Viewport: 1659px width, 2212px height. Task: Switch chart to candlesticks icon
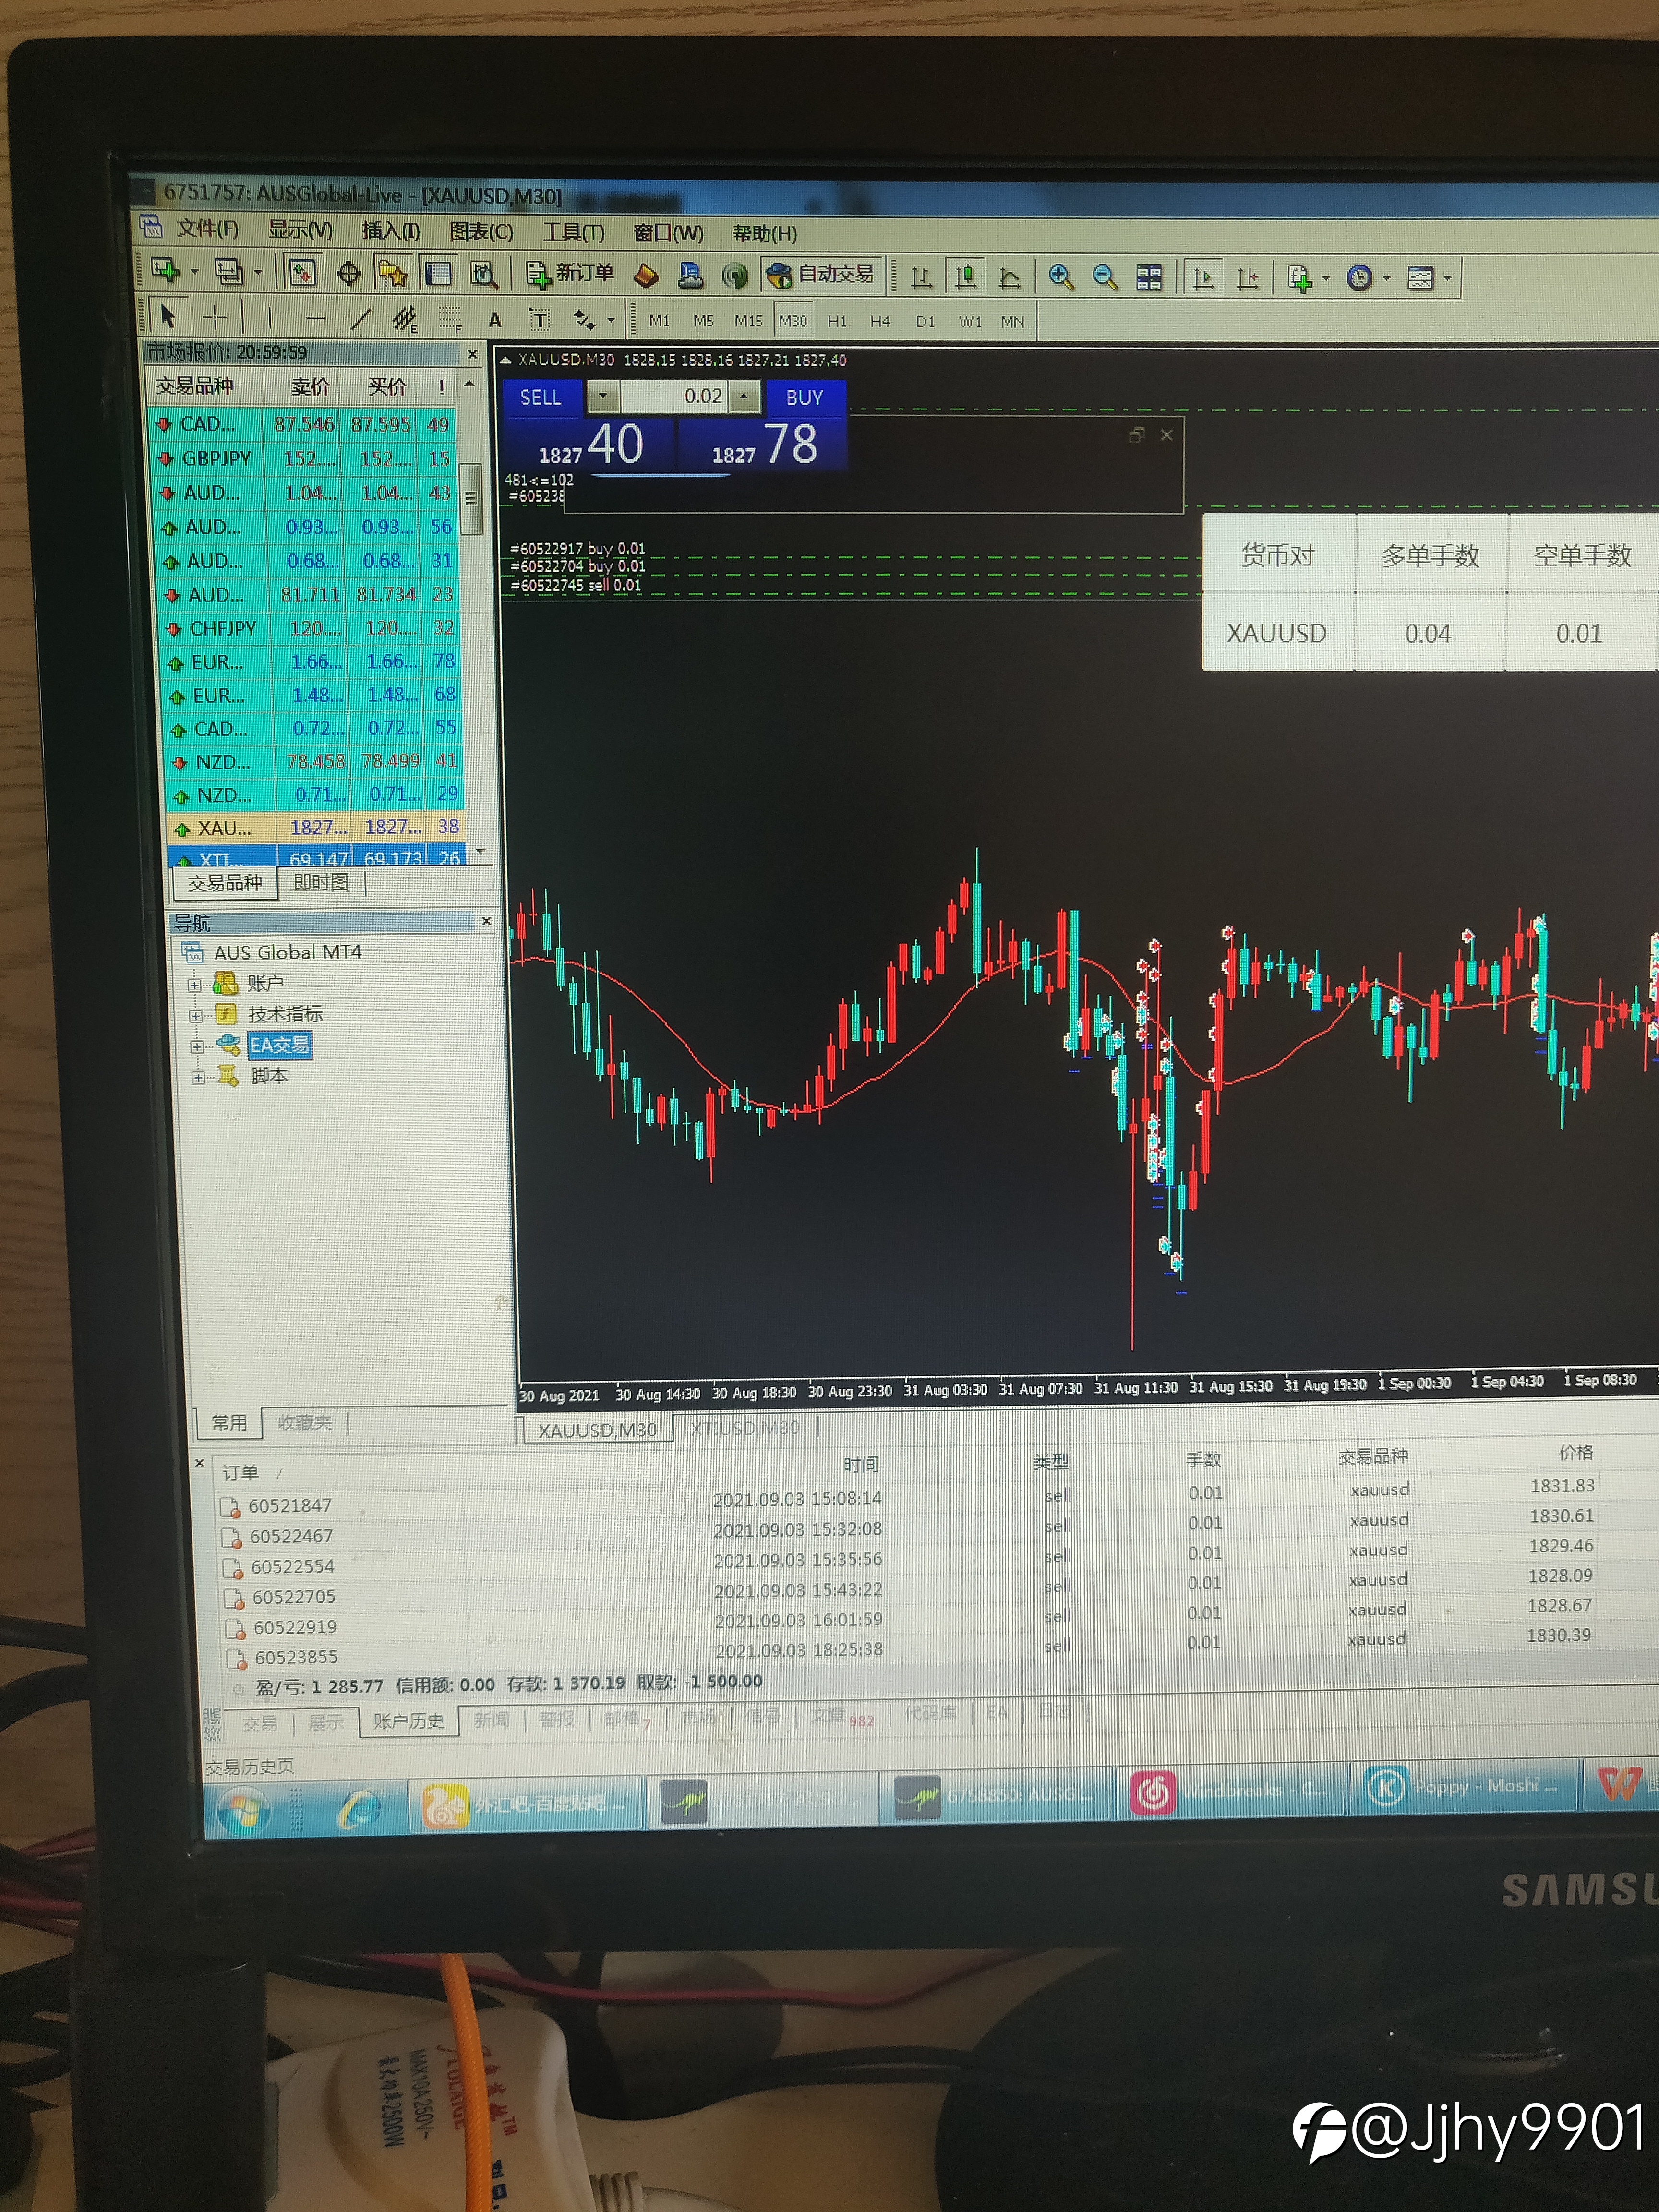965,277
